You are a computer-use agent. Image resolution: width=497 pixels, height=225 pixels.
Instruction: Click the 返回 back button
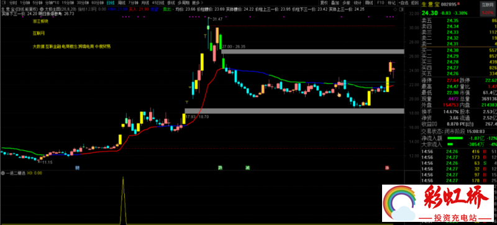coord(414,3)
